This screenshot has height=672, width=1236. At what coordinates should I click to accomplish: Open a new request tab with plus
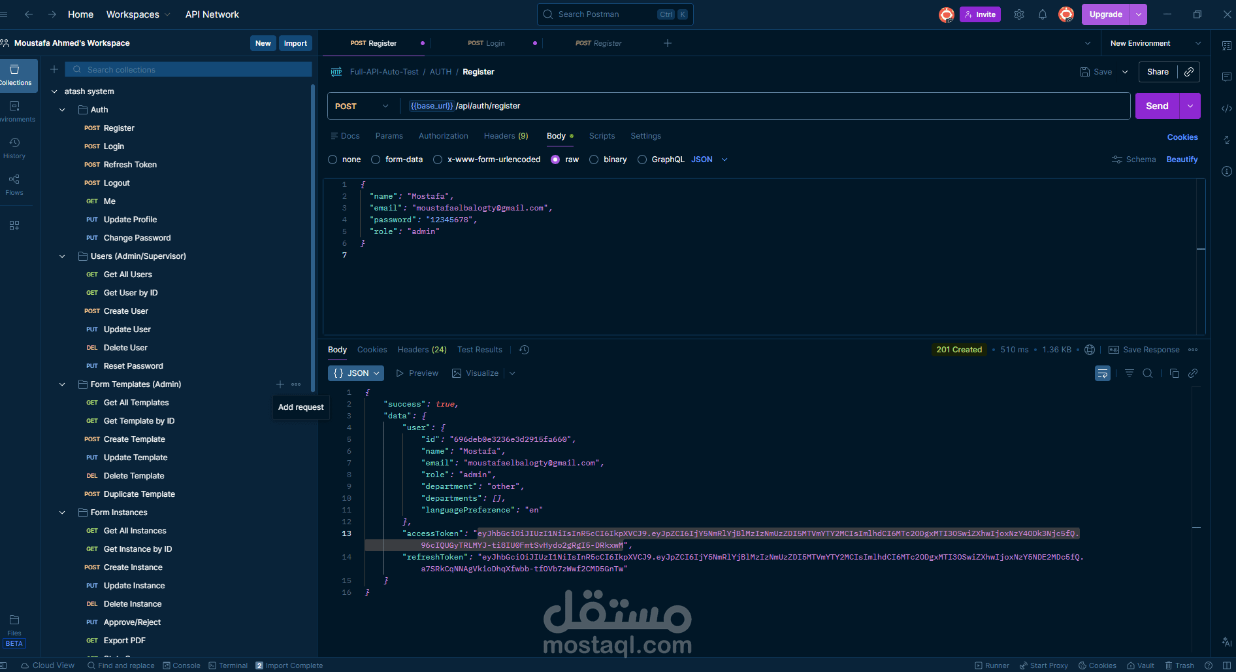click(668, 43)
